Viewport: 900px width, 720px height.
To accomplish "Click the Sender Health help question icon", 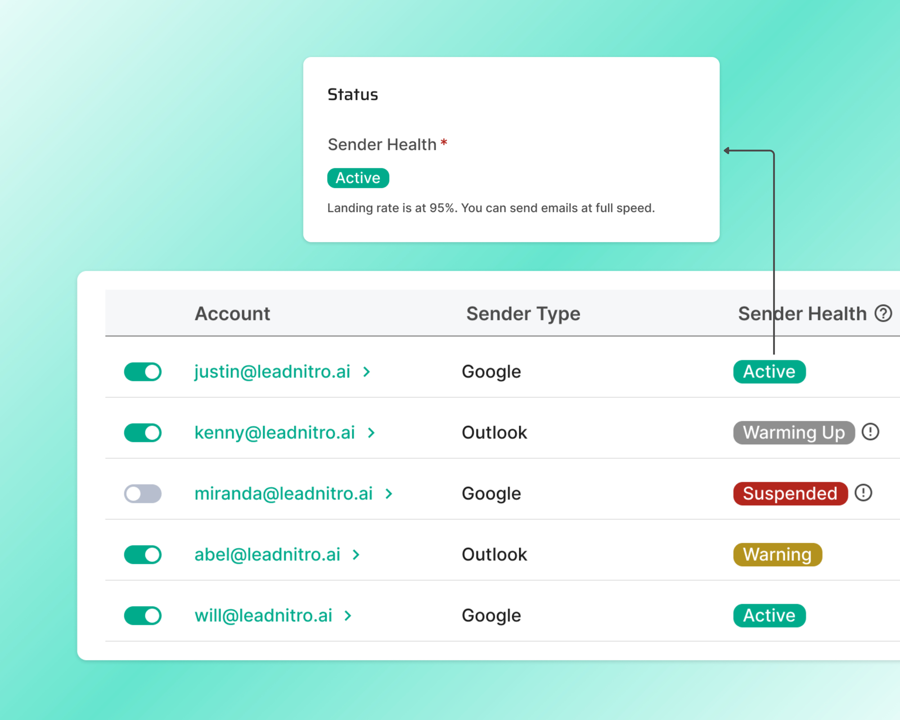I will [x=883, y=313].
